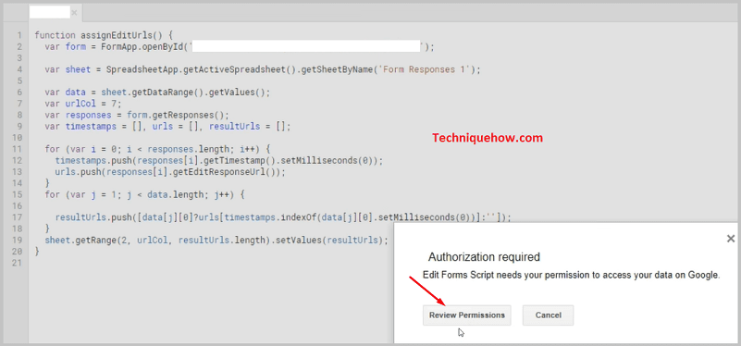Viewport: 741px width, 346px height.
Task: Click line number 11 in the gutter
Action: click(x=18, y=149)
